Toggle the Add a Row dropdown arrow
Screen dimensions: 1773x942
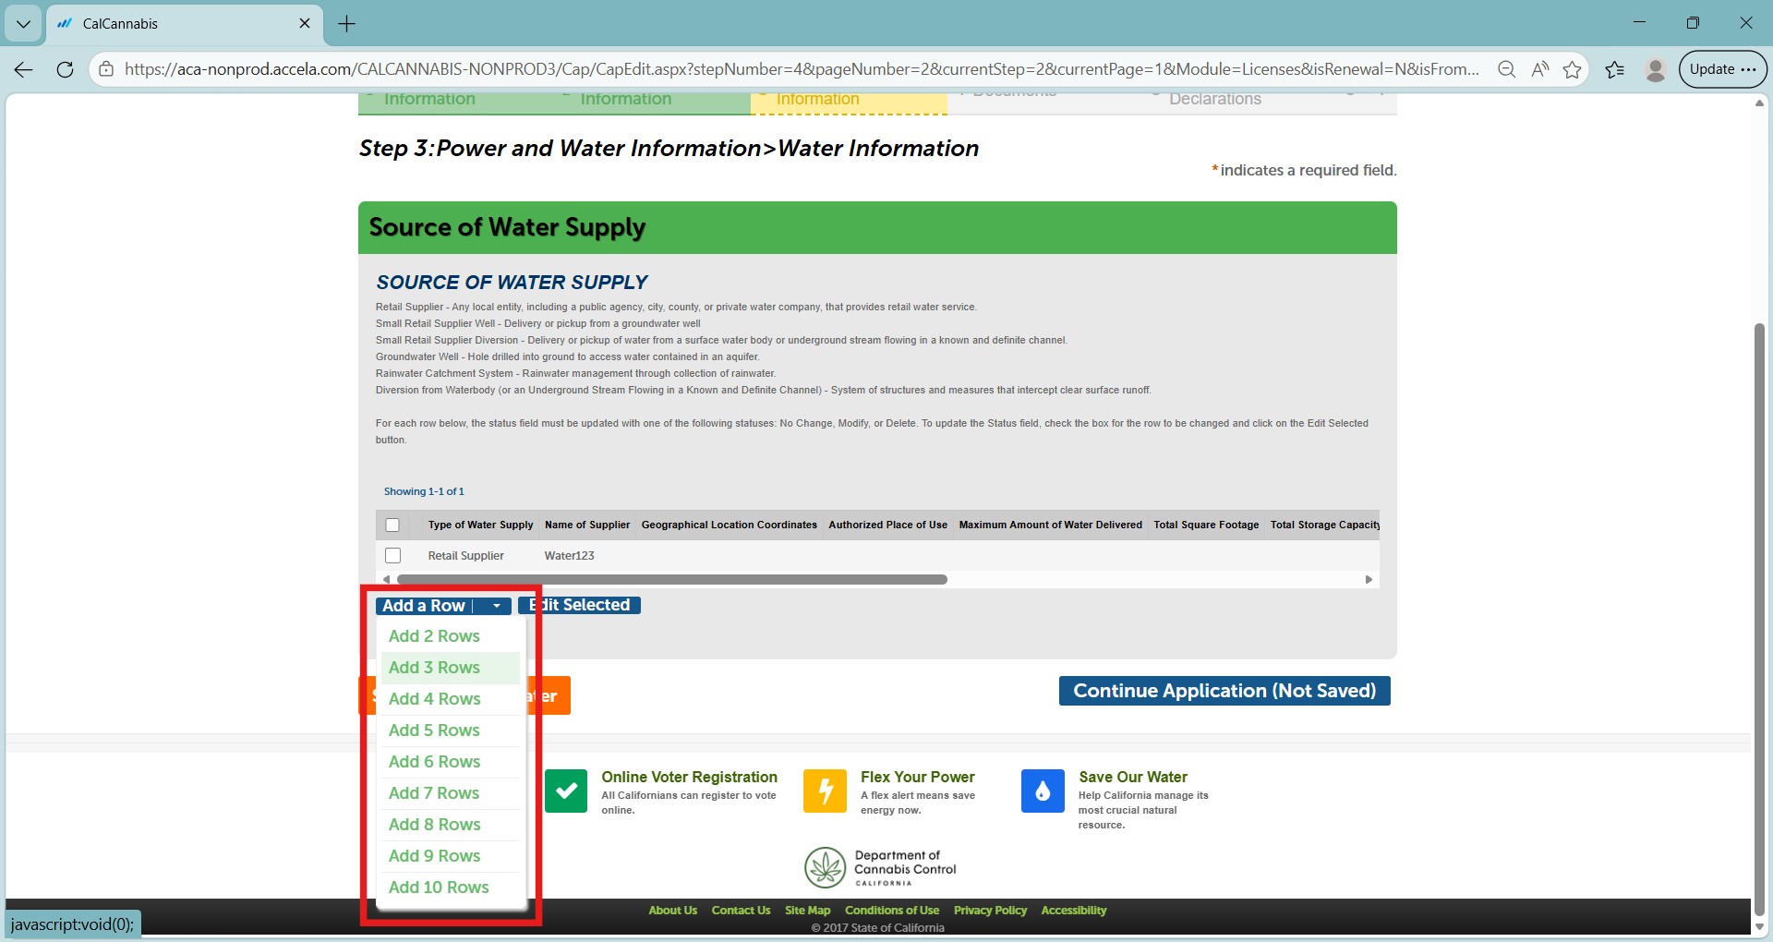tap(497, 606)
